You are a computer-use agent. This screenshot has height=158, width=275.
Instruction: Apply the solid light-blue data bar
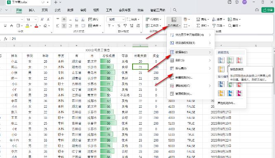coord(230,93)
